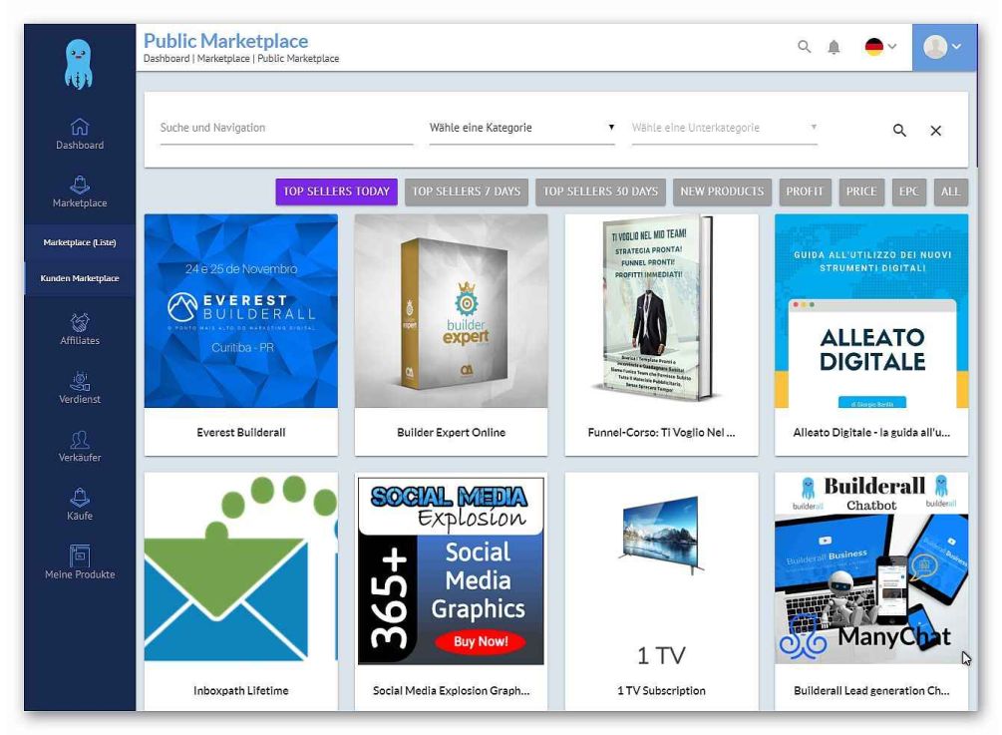Click the Inboxpath Lifetime title

click(241, 691)
